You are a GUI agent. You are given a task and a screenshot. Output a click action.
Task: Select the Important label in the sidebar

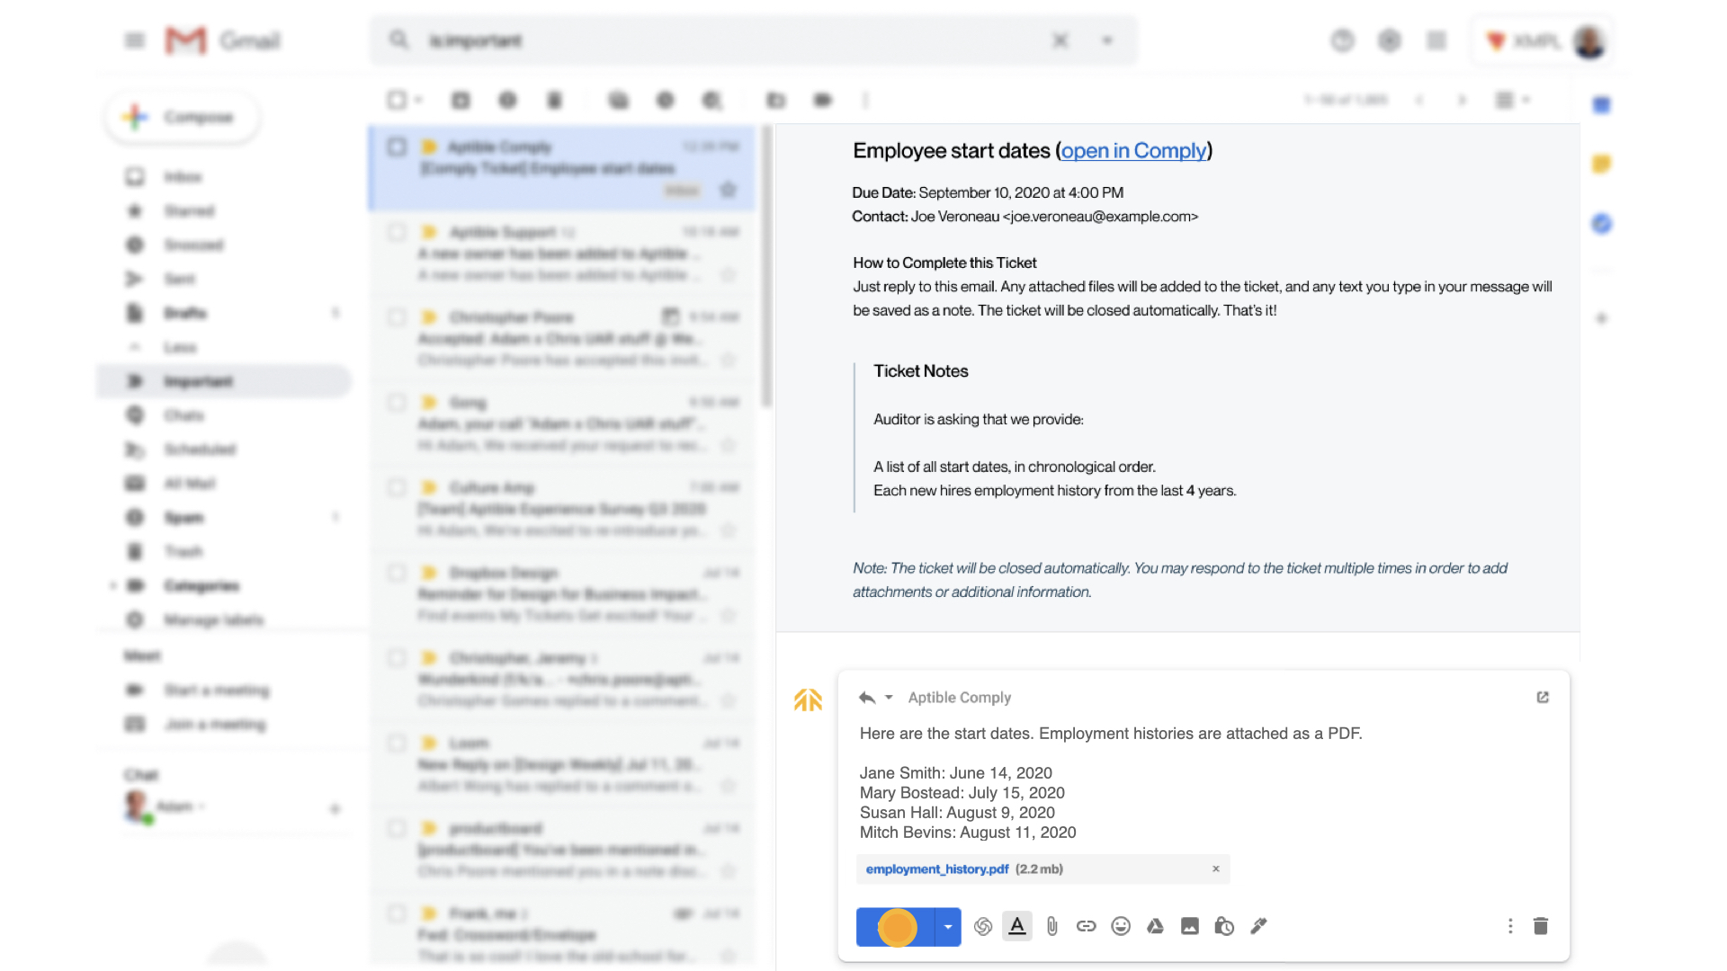click(x=198, y=381)
